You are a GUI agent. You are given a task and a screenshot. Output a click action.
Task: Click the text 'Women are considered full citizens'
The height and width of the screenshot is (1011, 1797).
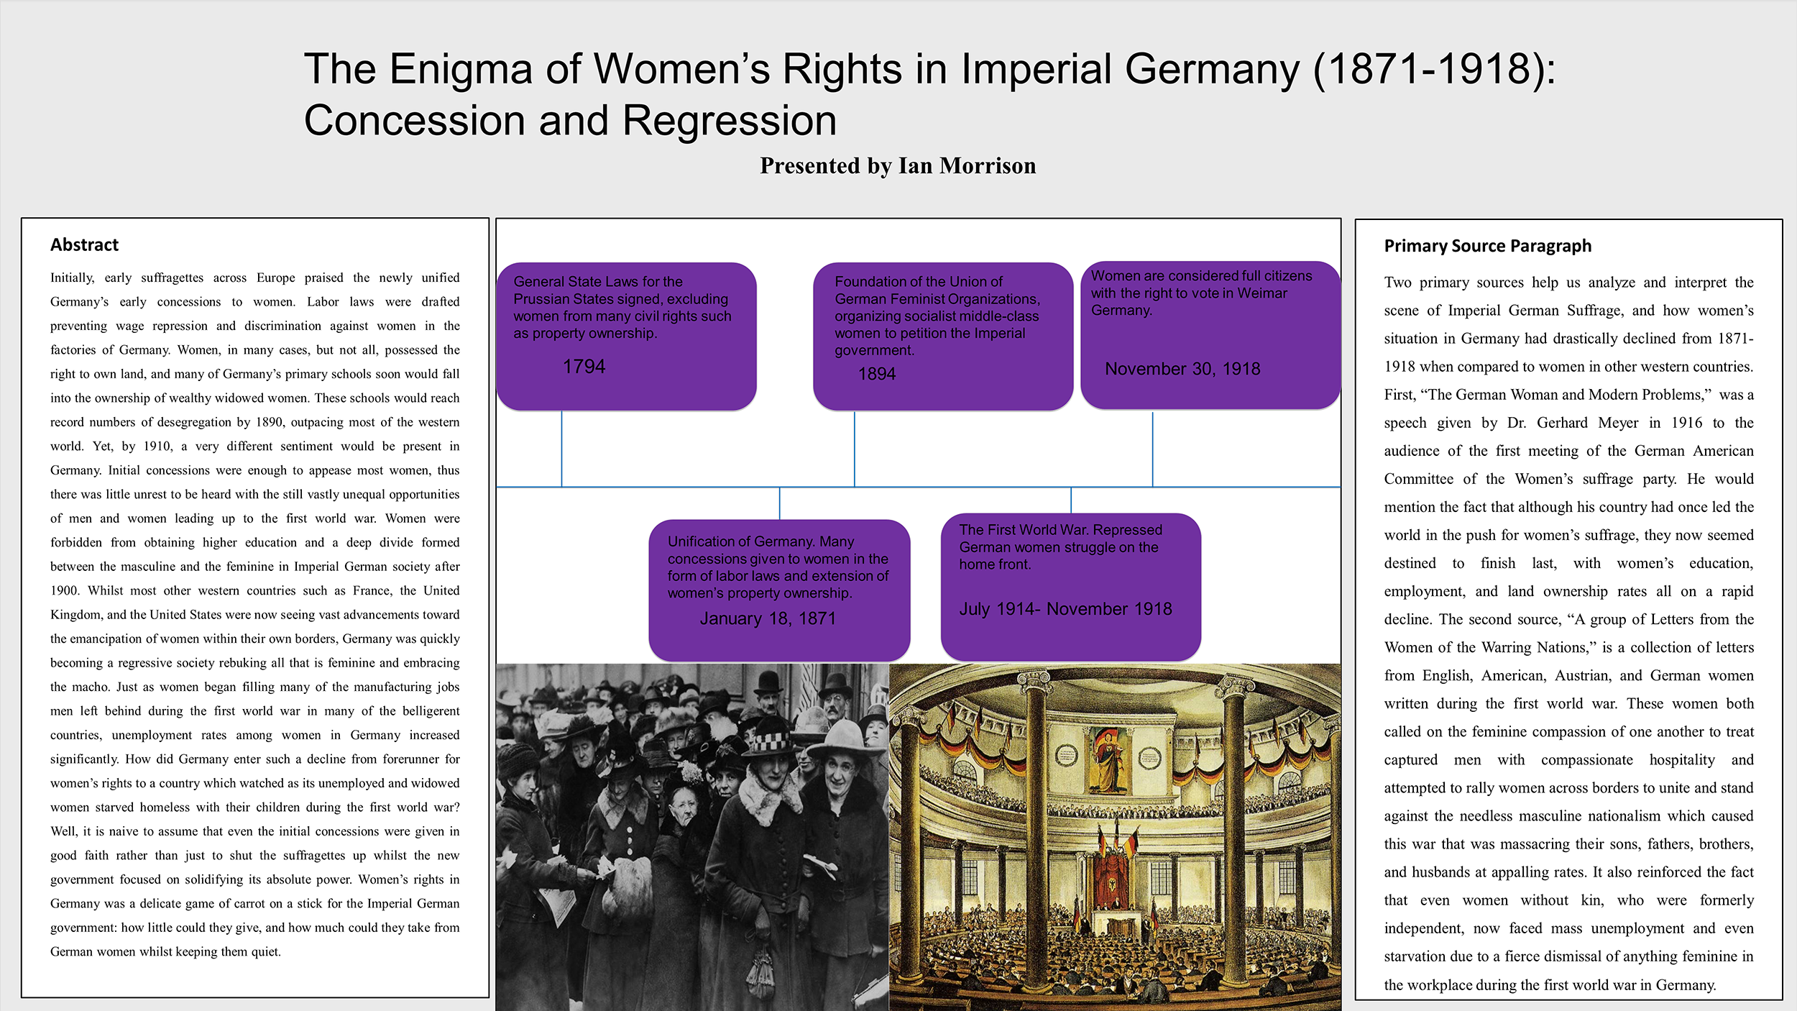[1201, 276]
